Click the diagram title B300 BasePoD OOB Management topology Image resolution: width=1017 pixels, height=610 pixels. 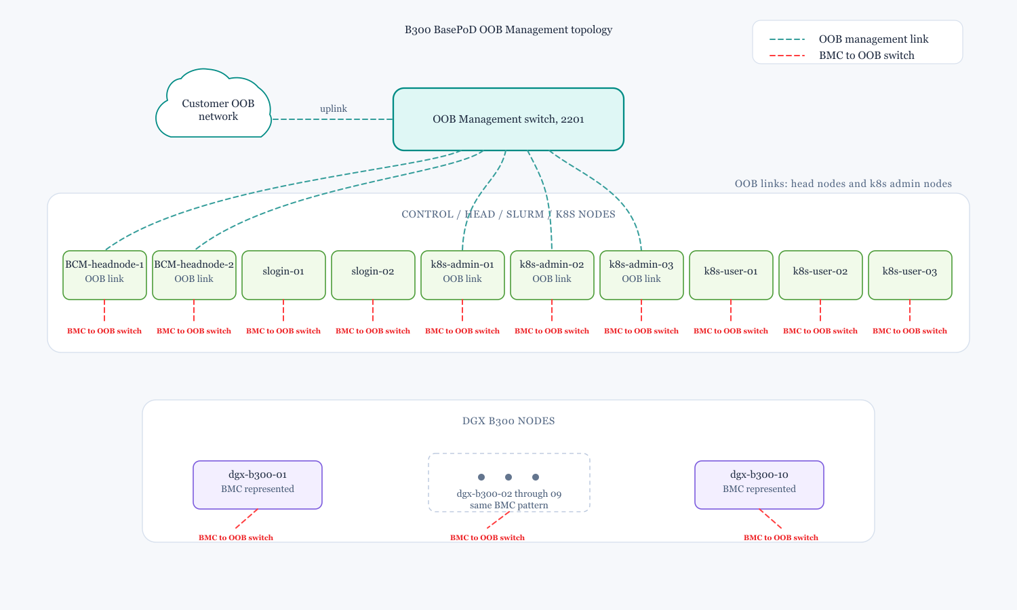click(x=509, y=30)
